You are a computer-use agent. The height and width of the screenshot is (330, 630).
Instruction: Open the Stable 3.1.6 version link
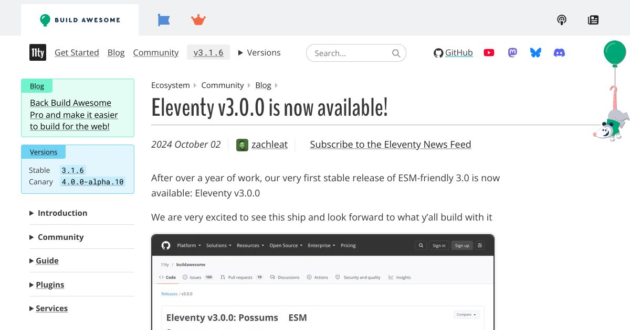[x=72, y=170]
